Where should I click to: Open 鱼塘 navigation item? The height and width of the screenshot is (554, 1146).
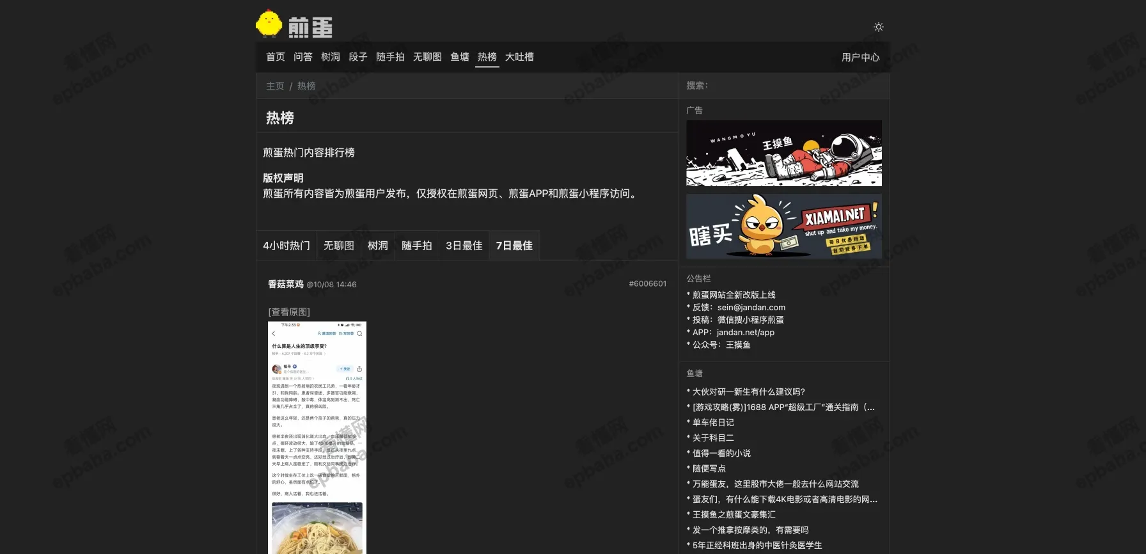460,57
